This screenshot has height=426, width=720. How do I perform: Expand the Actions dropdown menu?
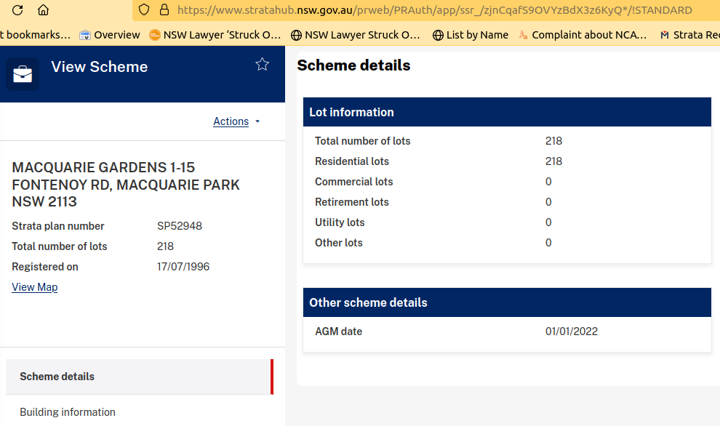point(231,121)
